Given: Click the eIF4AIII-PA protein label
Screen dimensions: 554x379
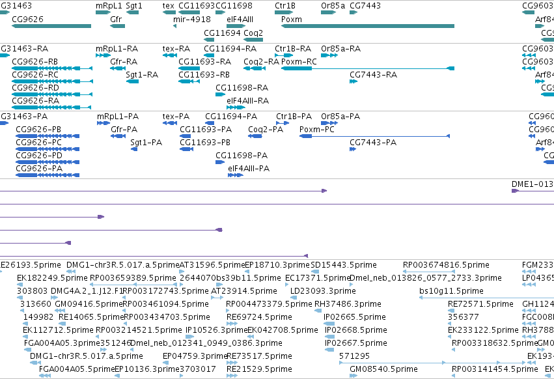Looking at the screenshot, I should (x=249, y=169).
